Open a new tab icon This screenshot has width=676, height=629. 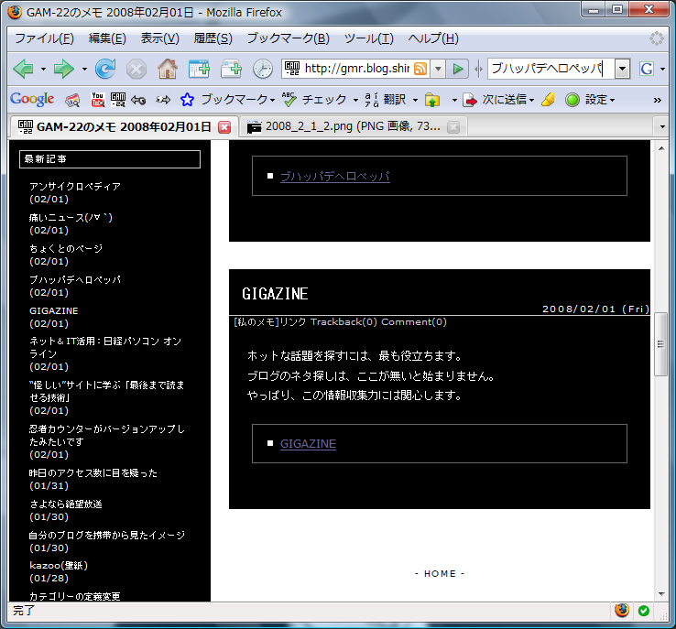click(x=231, y=69)
